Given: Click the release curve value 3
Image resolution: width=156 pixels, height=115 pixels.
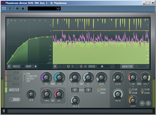Looking at the screenshot, I should click(x=88, y=90).
